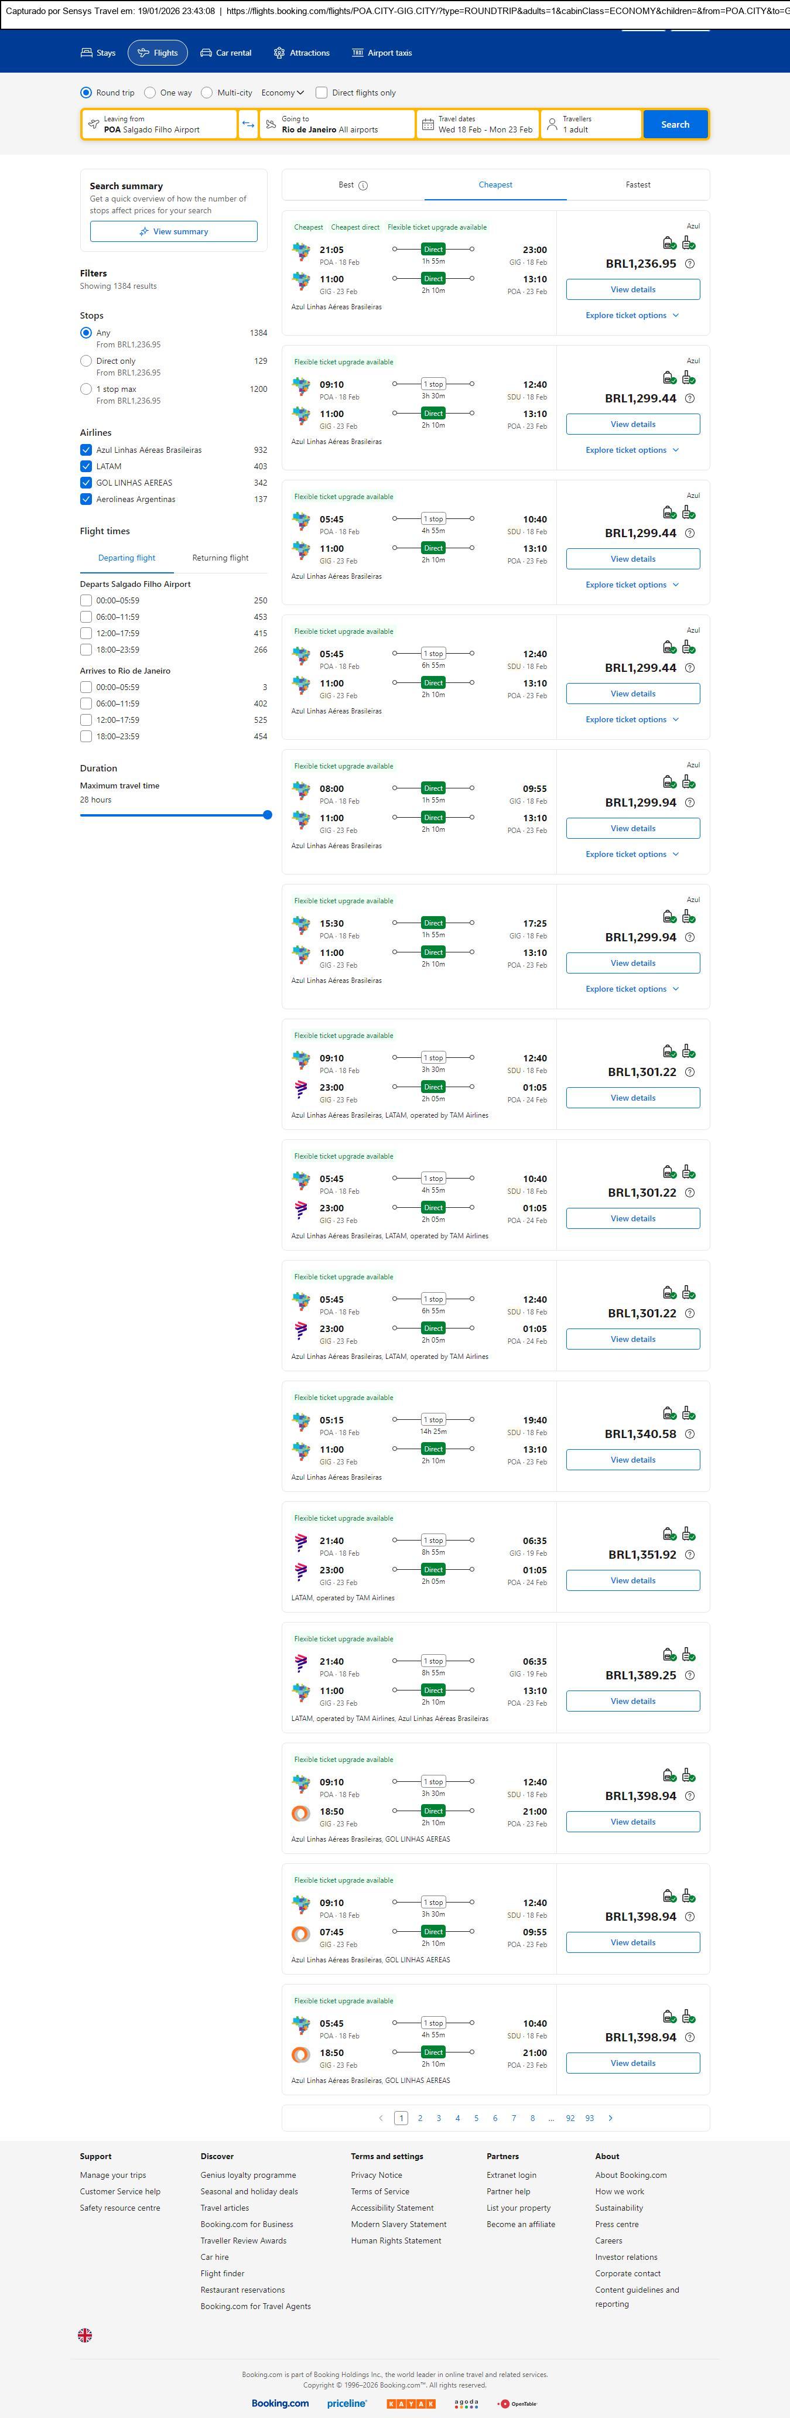
Task: Click the View summary button
Action: coord(173,232)
